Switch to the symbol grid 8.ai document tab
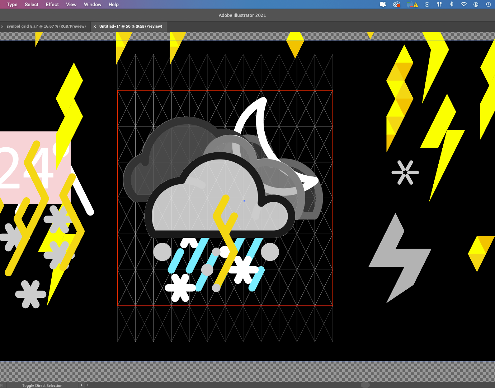495x388 pixels. click(x=46, y=26)
